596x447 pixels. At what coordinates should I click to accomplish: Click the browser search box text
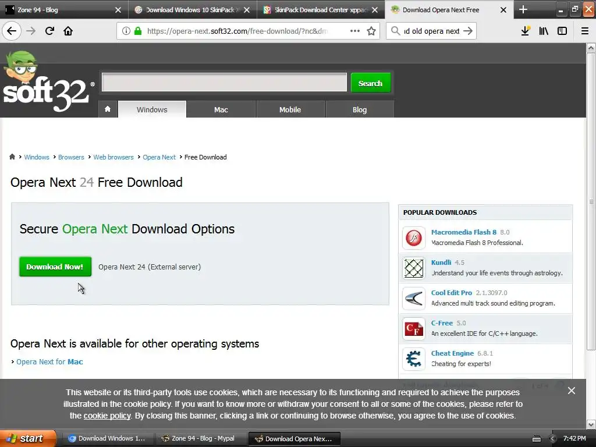coord(431,31)
